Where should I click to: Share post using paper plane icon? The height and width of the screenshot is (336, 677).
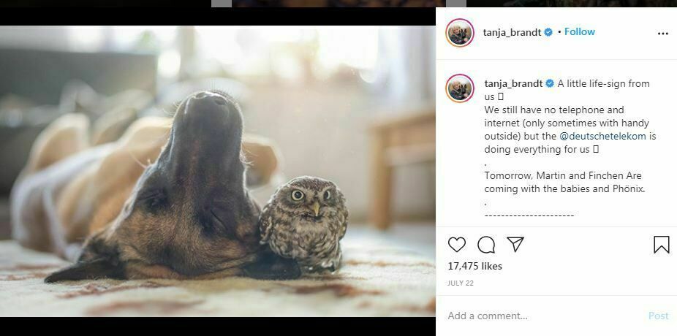[515, 245]
